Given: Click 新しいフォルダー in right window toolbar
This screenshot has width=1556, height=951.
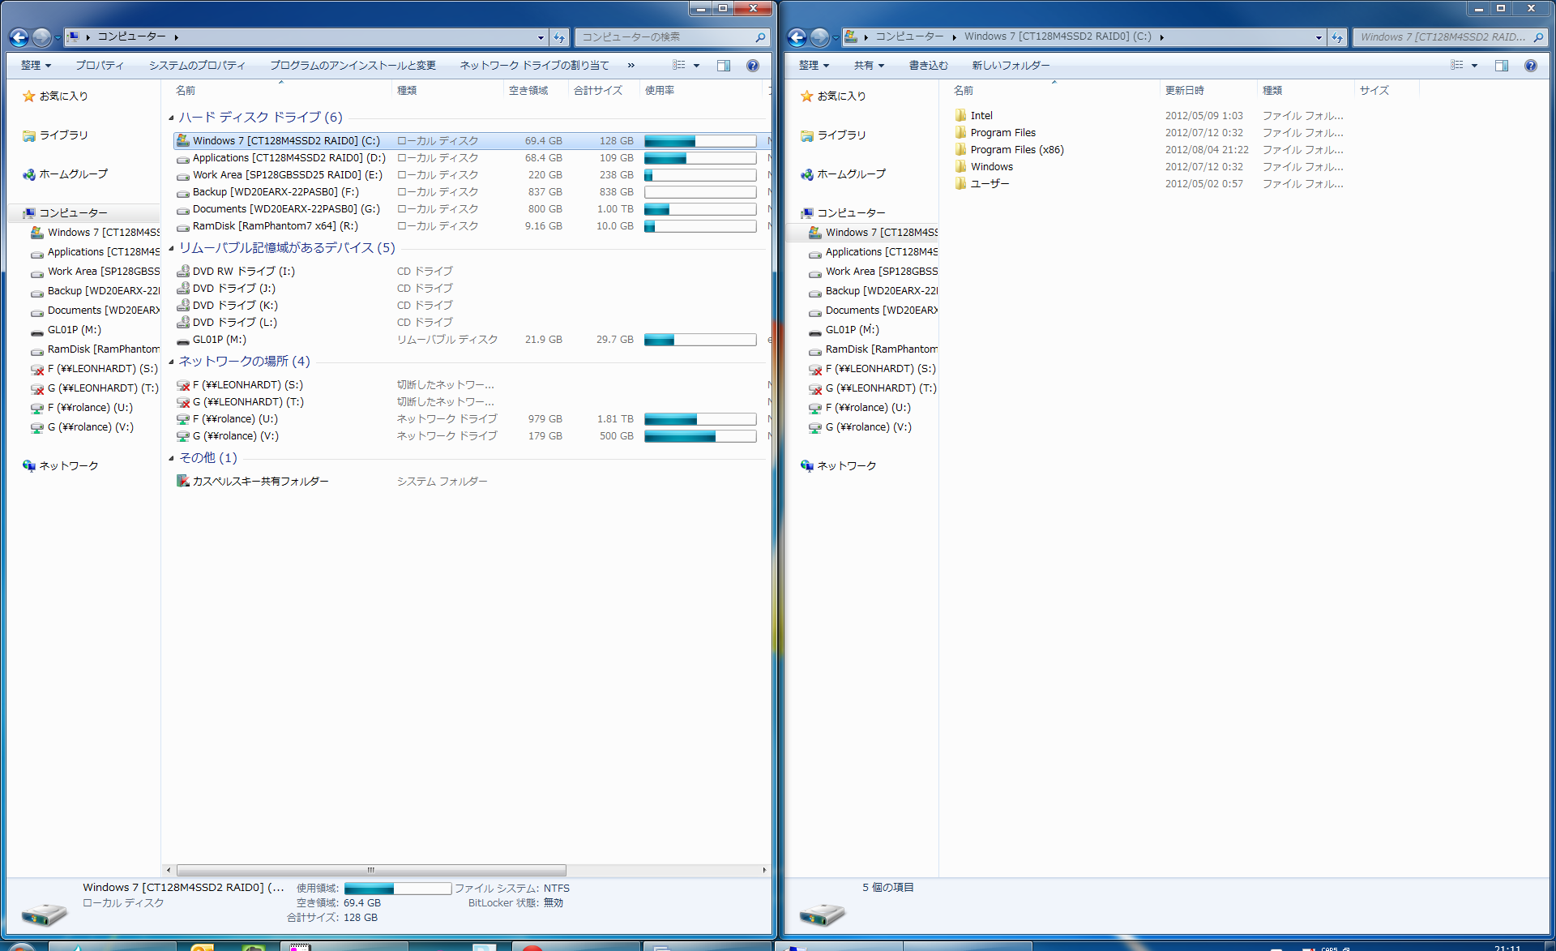Looking at the screenshot, I should (1011, 66).
